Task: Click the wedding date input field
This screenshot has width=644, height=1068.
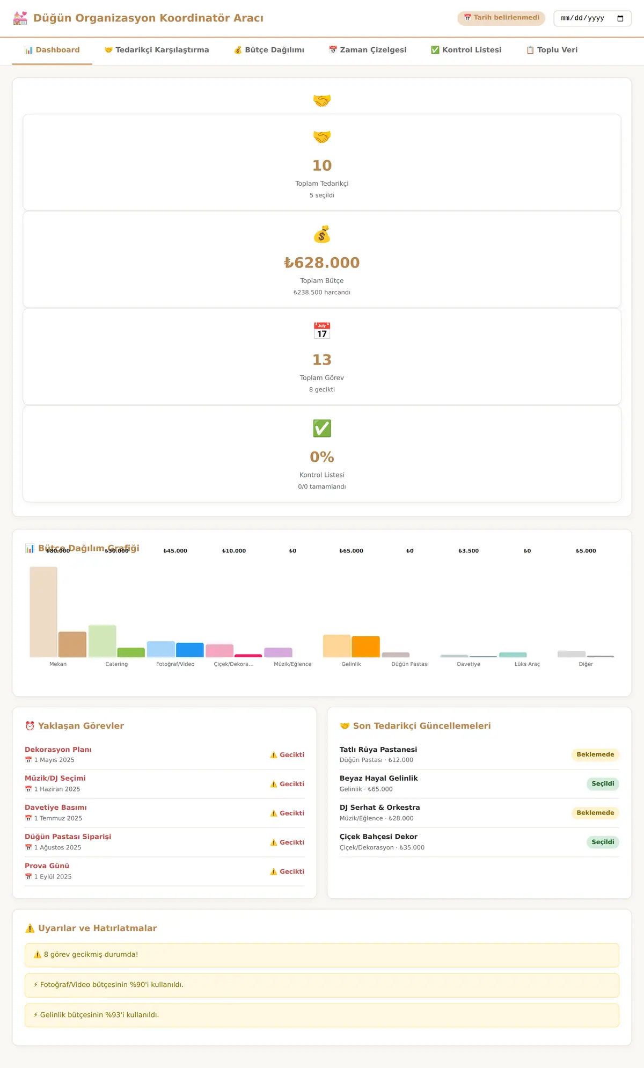Action: (x=592, y=18)
